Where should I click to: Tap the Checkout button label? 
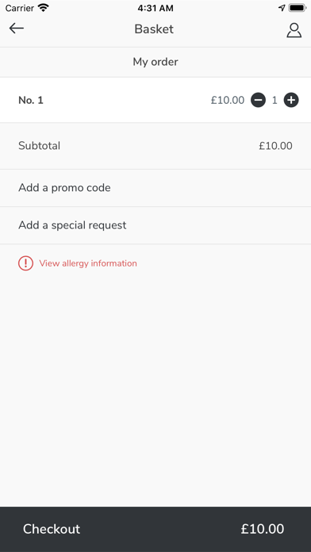click(52, 529)
